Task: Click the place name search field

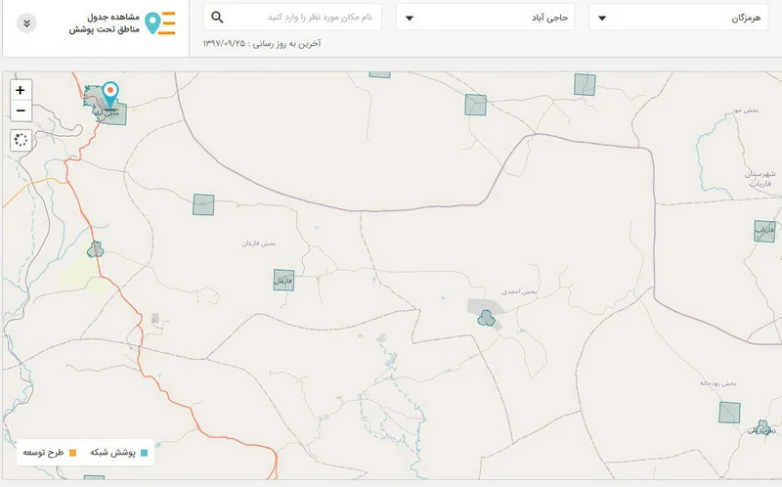Action: 292,17
